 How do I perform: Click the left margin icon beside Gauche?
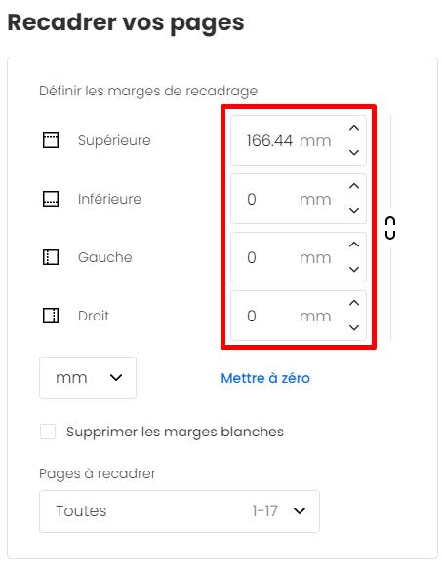coord(51,257)
